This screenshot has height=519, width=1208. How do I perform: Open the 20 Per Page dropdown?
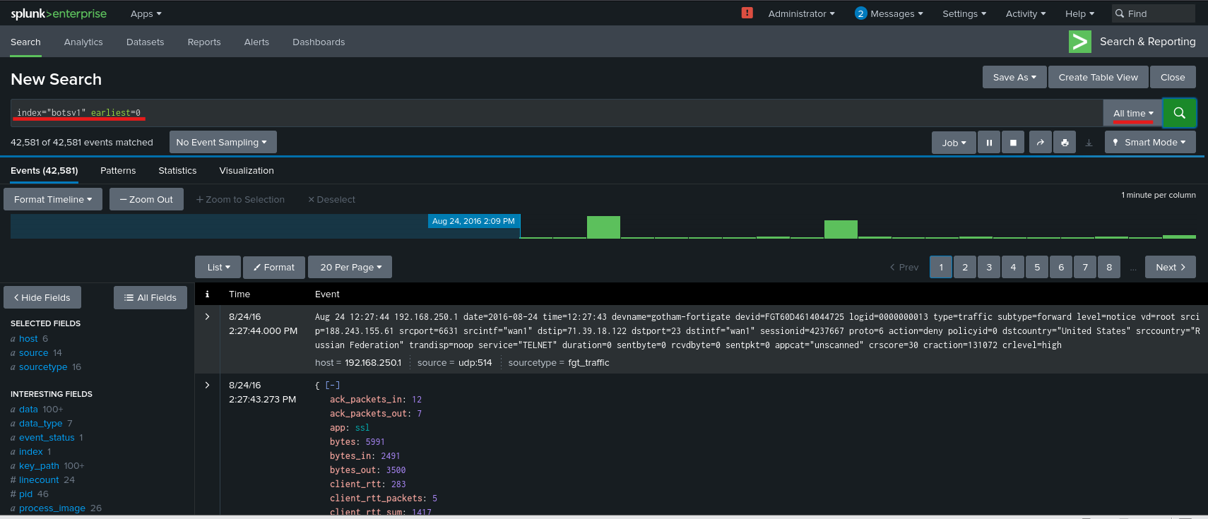[350, 267]
